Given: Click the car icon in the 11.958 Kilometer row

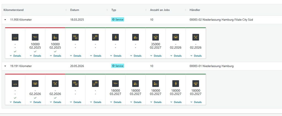Looking at the screenshot, I should coord(15,37).
